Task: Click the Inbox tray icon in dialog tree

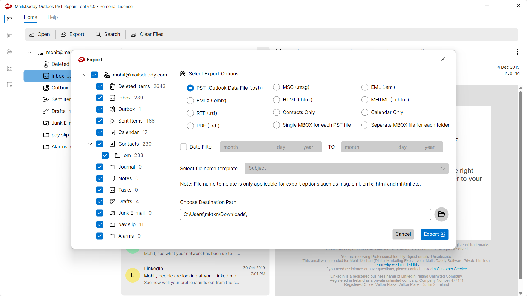Action: pyautogui.click(x=112, y=98)
